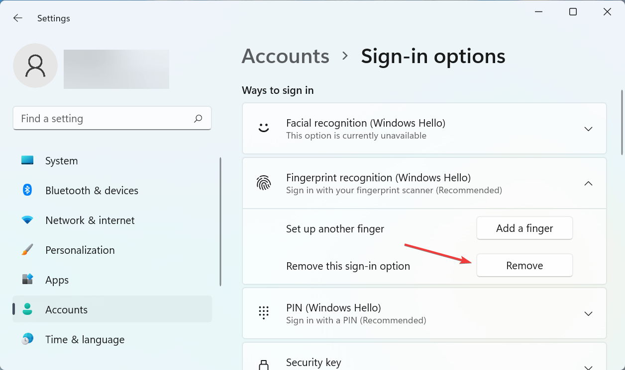This screenshot has width=625, height=370.
Task: Click the Personalization paintbrush icon
Action: (27, 250)
